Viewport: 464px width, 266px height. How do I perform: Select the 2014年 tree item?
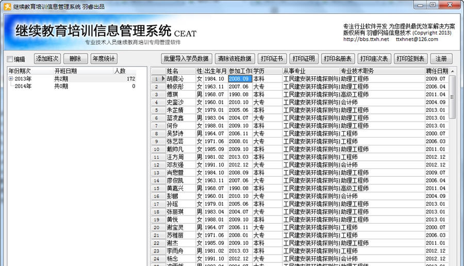pos(23,87)
